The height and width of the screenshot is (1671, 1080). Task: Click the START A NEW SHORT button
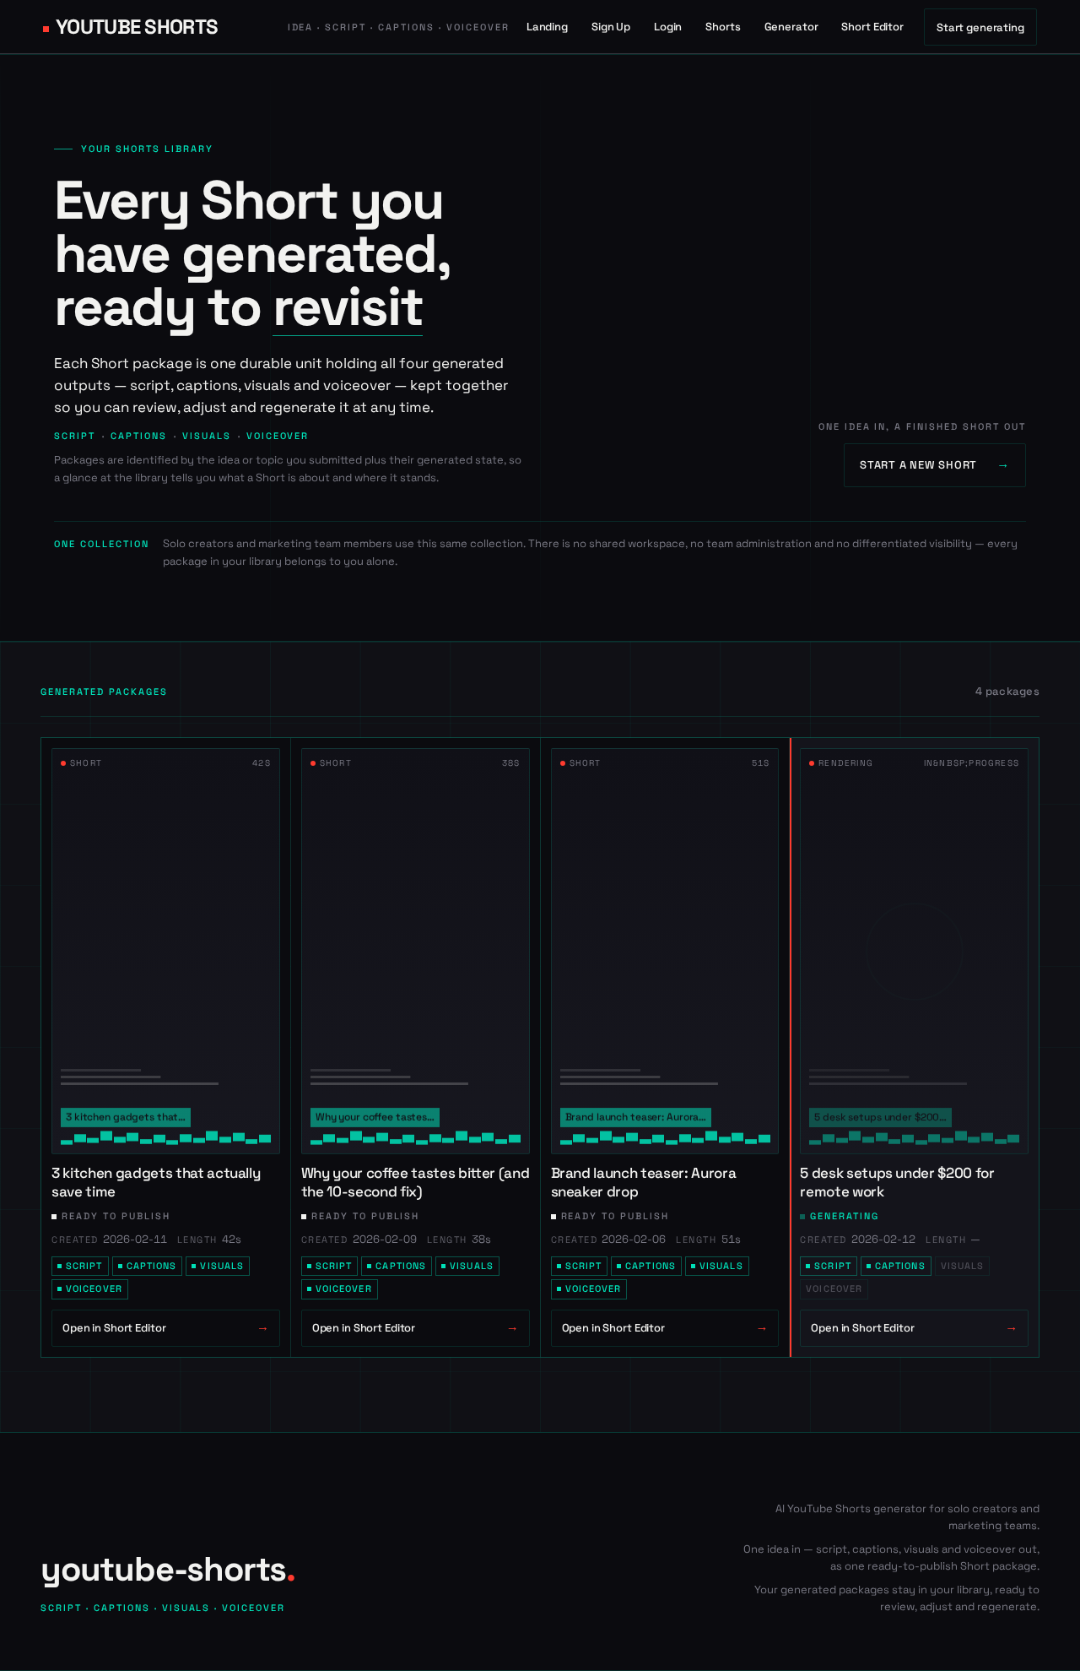[x=935, y=465]
